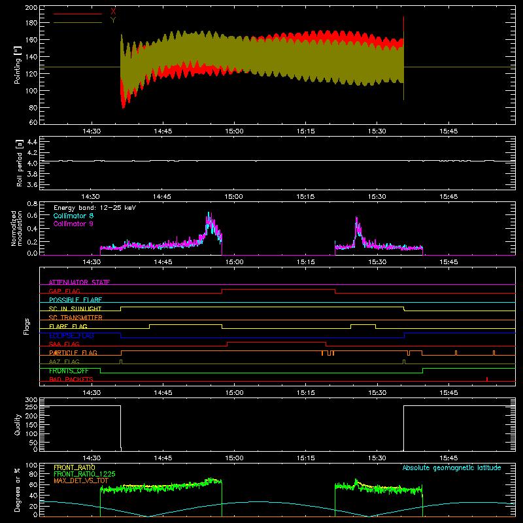Click the olive Y legend line
Screen dimensions: 523x523
point(78,23)
